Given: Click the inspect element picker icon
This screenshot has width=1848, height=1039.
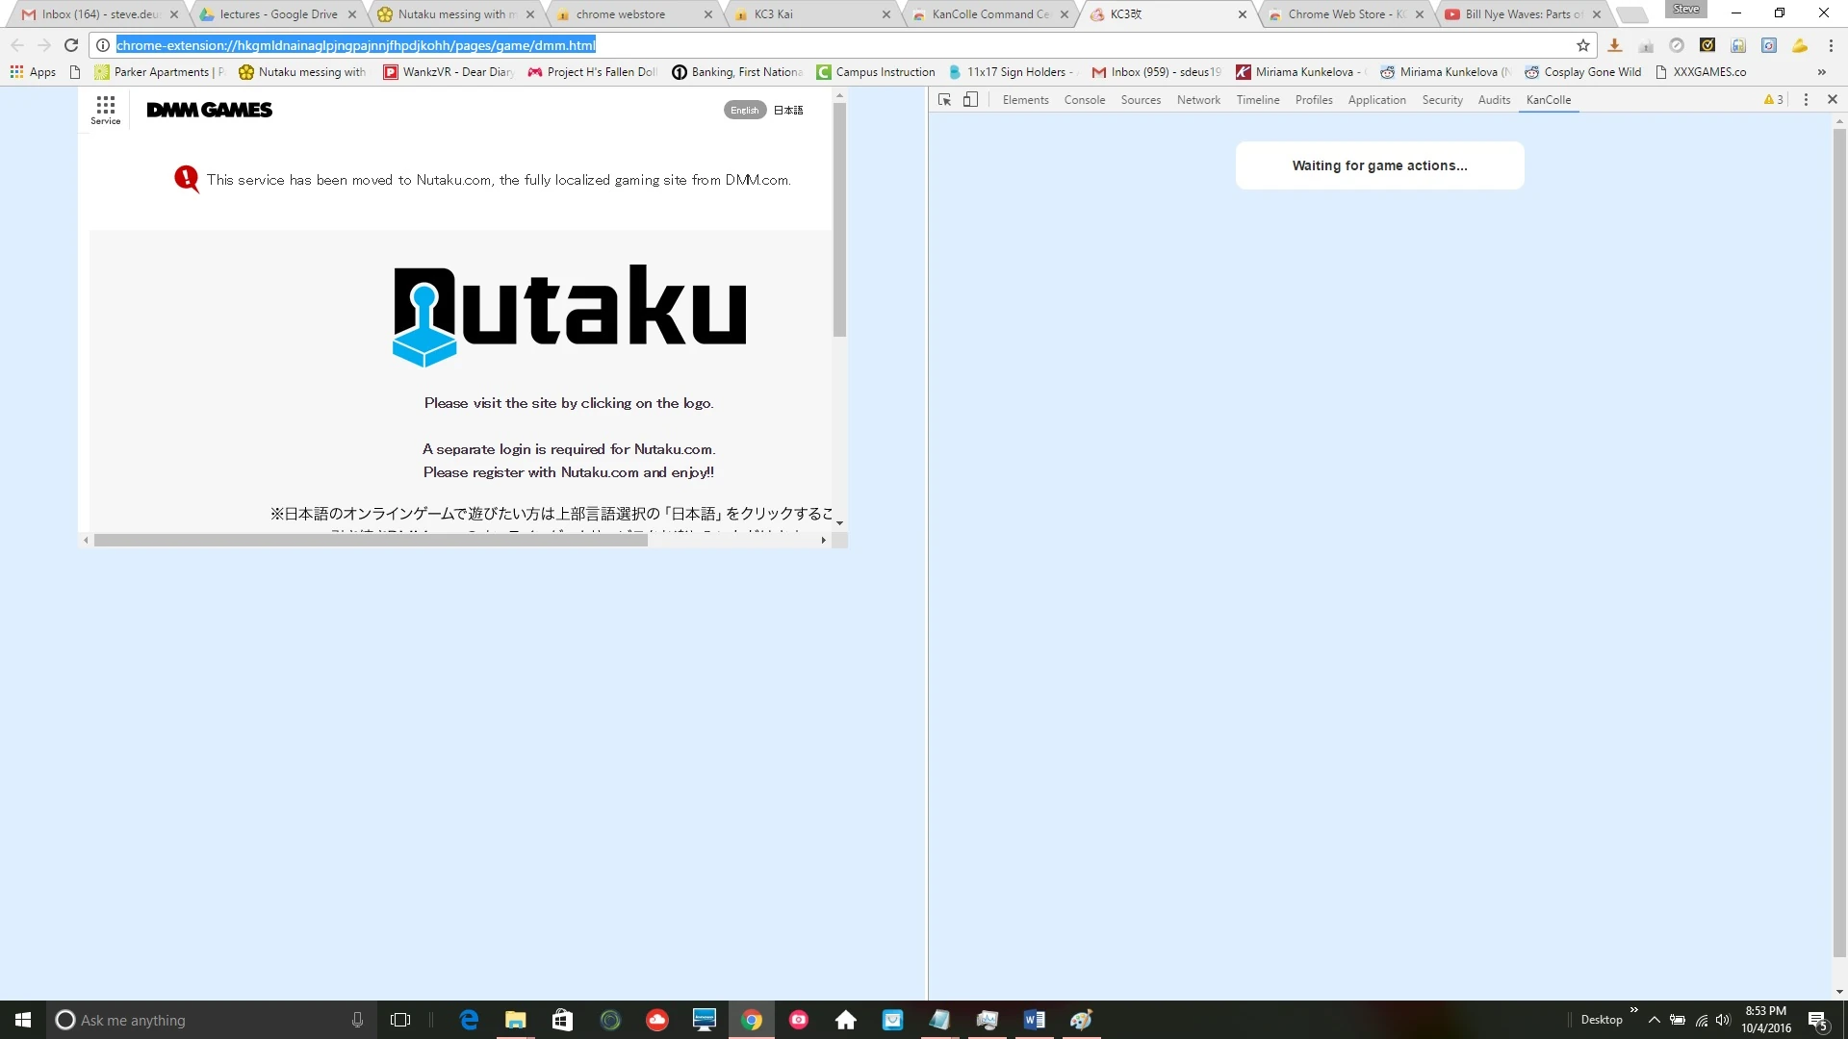Looking at the screenshot, I should [944, 100].
